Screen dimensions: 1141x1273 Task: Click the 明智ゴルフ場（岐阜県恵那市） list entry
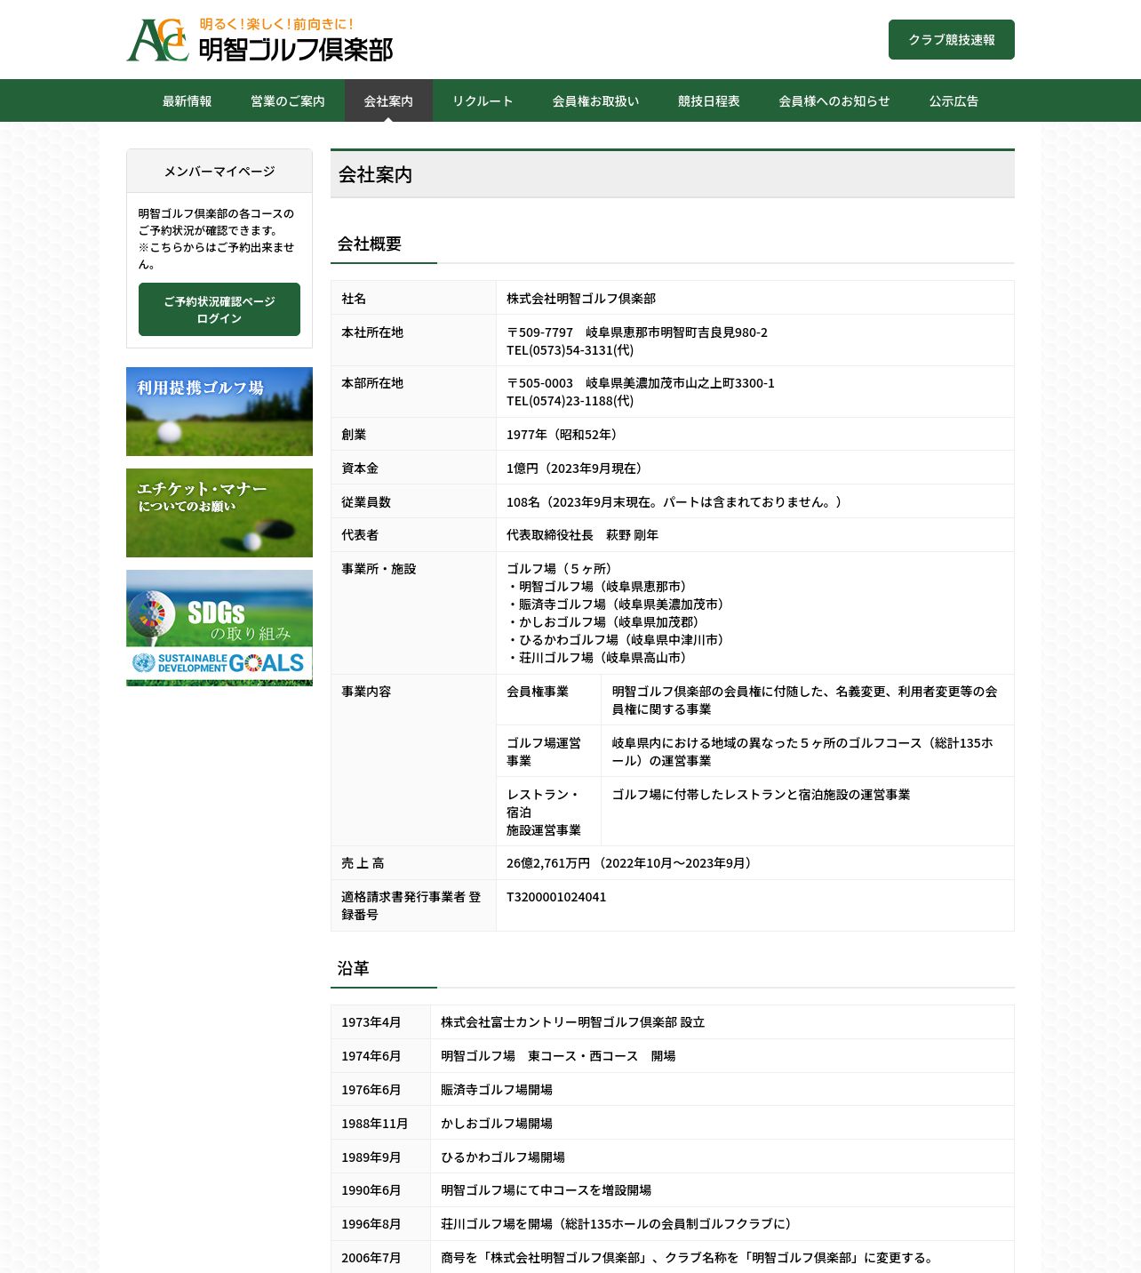[x=600, y=587]
